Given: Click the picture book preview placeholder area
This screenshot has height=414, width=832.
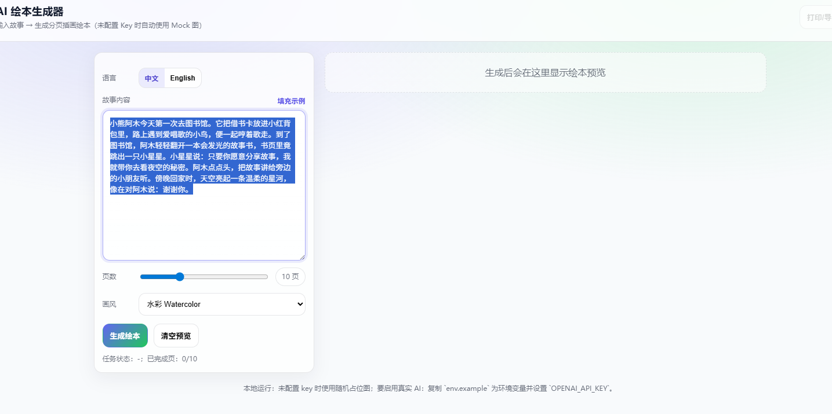Looking at the screenshot, I should coord(545,73).
